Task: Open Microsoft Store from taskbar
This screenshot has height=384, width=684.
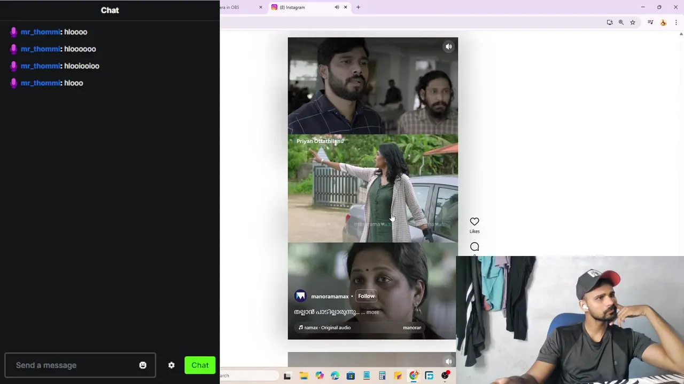Action: (351, 376)
